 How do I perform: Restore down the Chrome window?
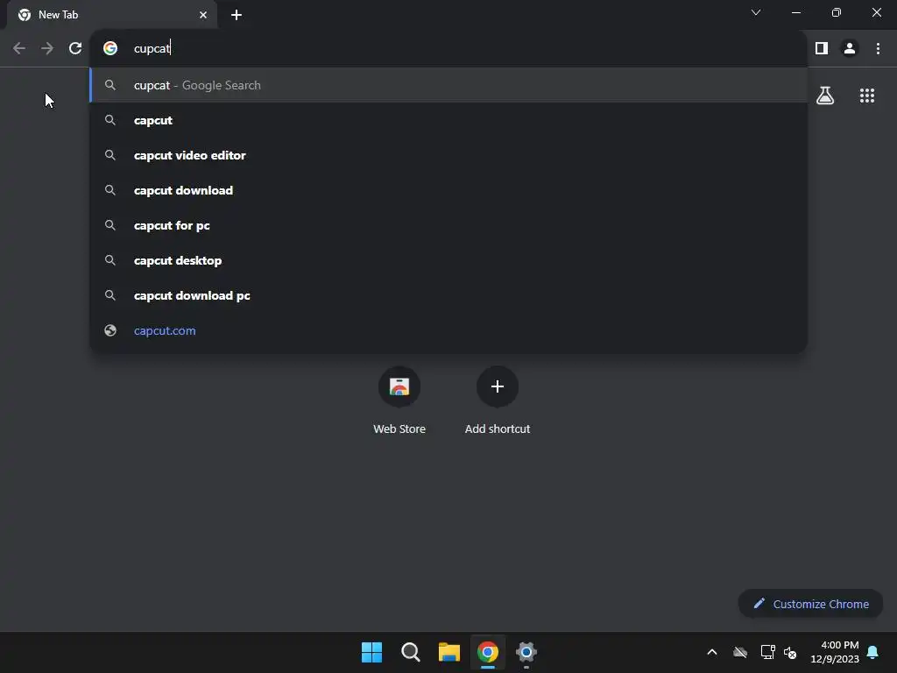point(837,12)
